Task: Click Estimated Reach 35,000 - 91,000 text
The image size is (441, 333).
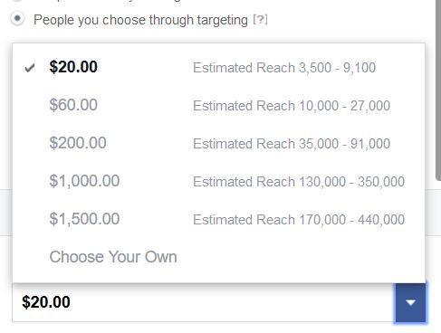Action: click(x=292, y=144)
